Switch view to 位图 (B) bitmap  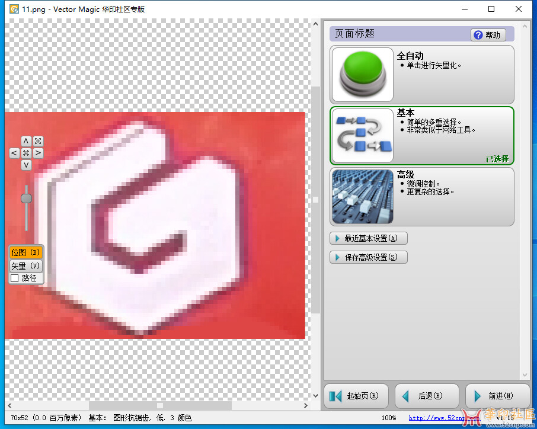[26, 252]
